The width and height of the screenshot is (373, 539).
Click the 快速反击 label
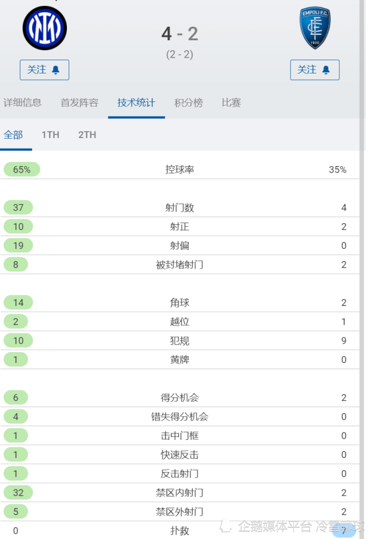[x=180, y=455]
